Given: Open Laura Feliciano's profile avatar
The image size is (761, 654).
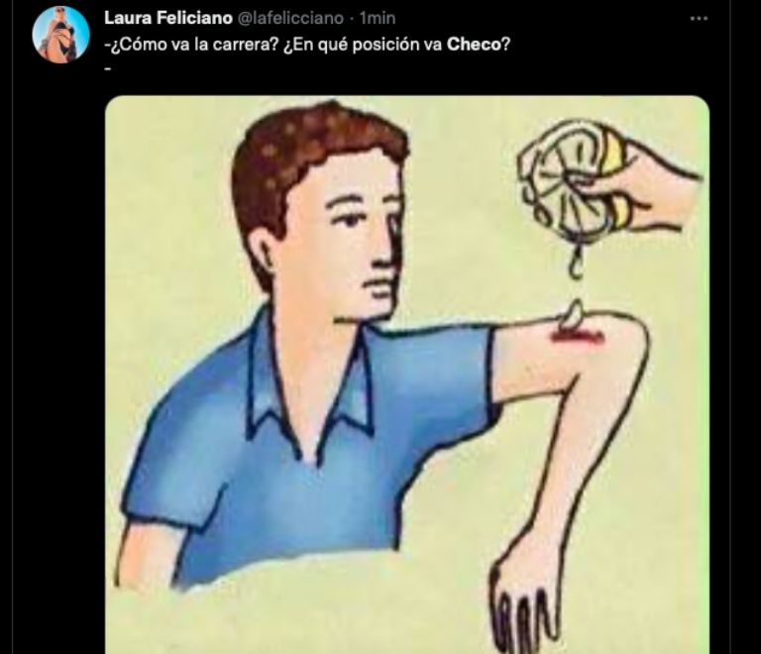Looking at the screenshot, I should click(61, 35).
